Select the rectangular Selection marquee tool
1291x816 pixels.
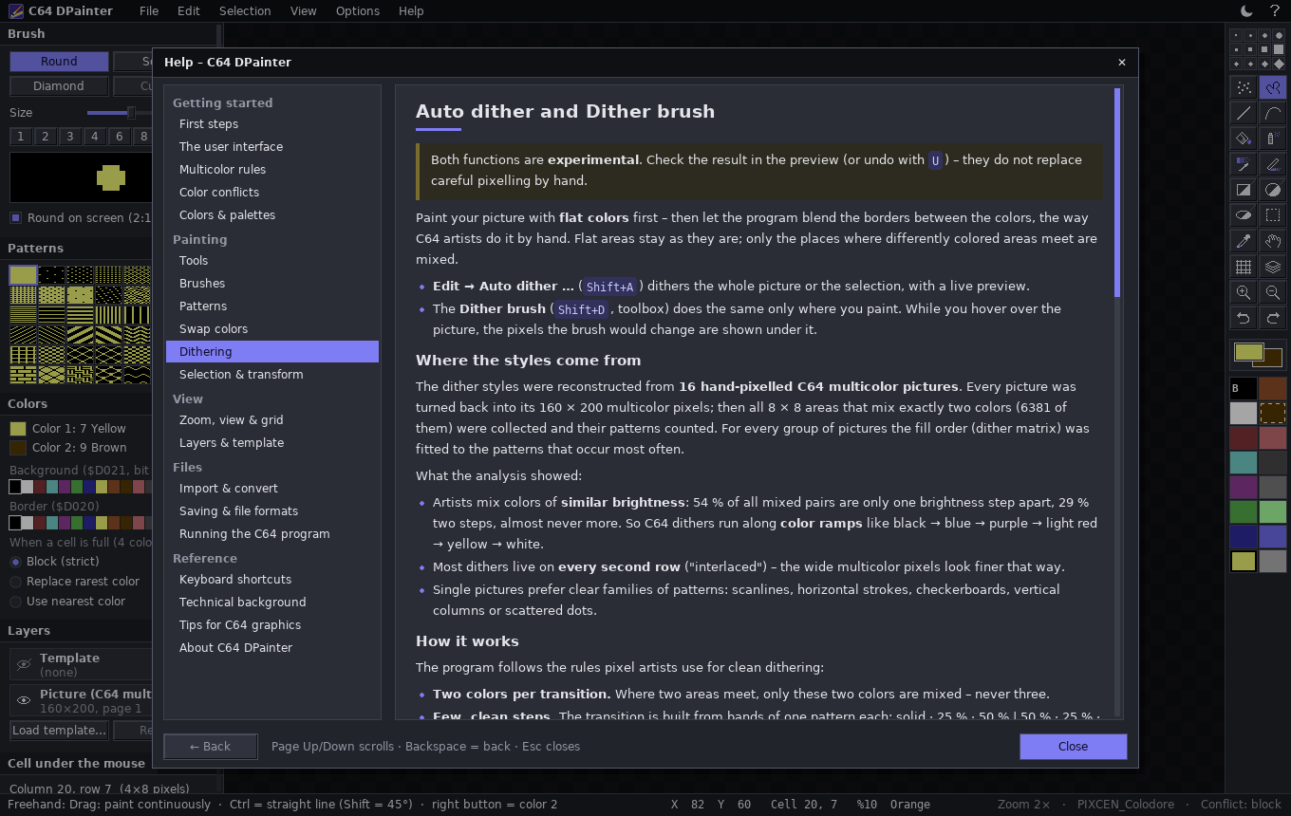coord(1273,215)
